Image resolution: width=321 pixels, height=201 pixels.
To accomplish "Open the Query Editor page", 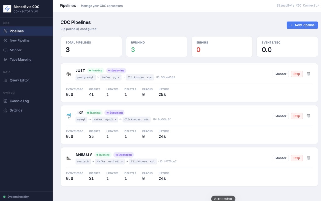I will [26, 80].
